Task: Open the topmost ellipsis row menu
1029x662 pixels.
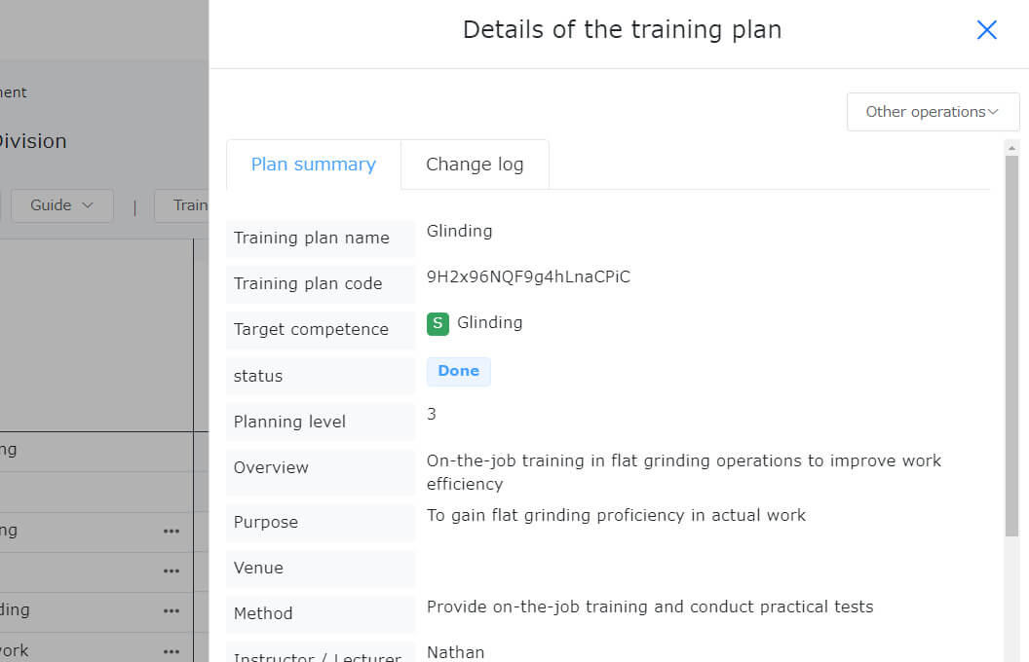Action: (x=171, y=532)
